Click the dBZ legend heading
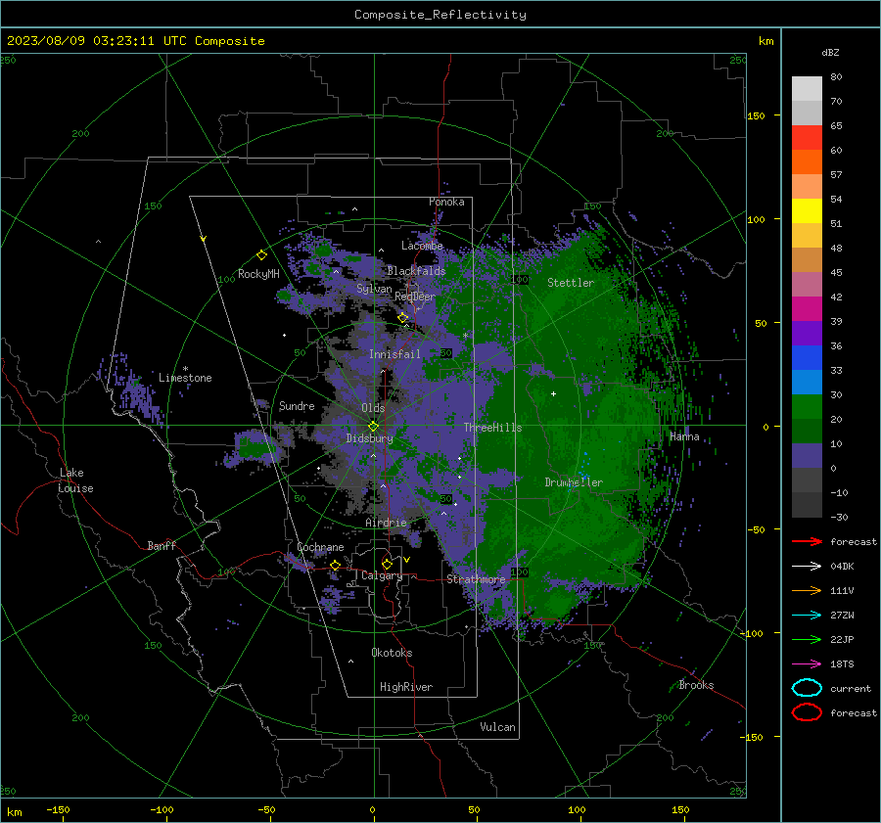The height and width of the screenshot is (823, 881). 830,53
